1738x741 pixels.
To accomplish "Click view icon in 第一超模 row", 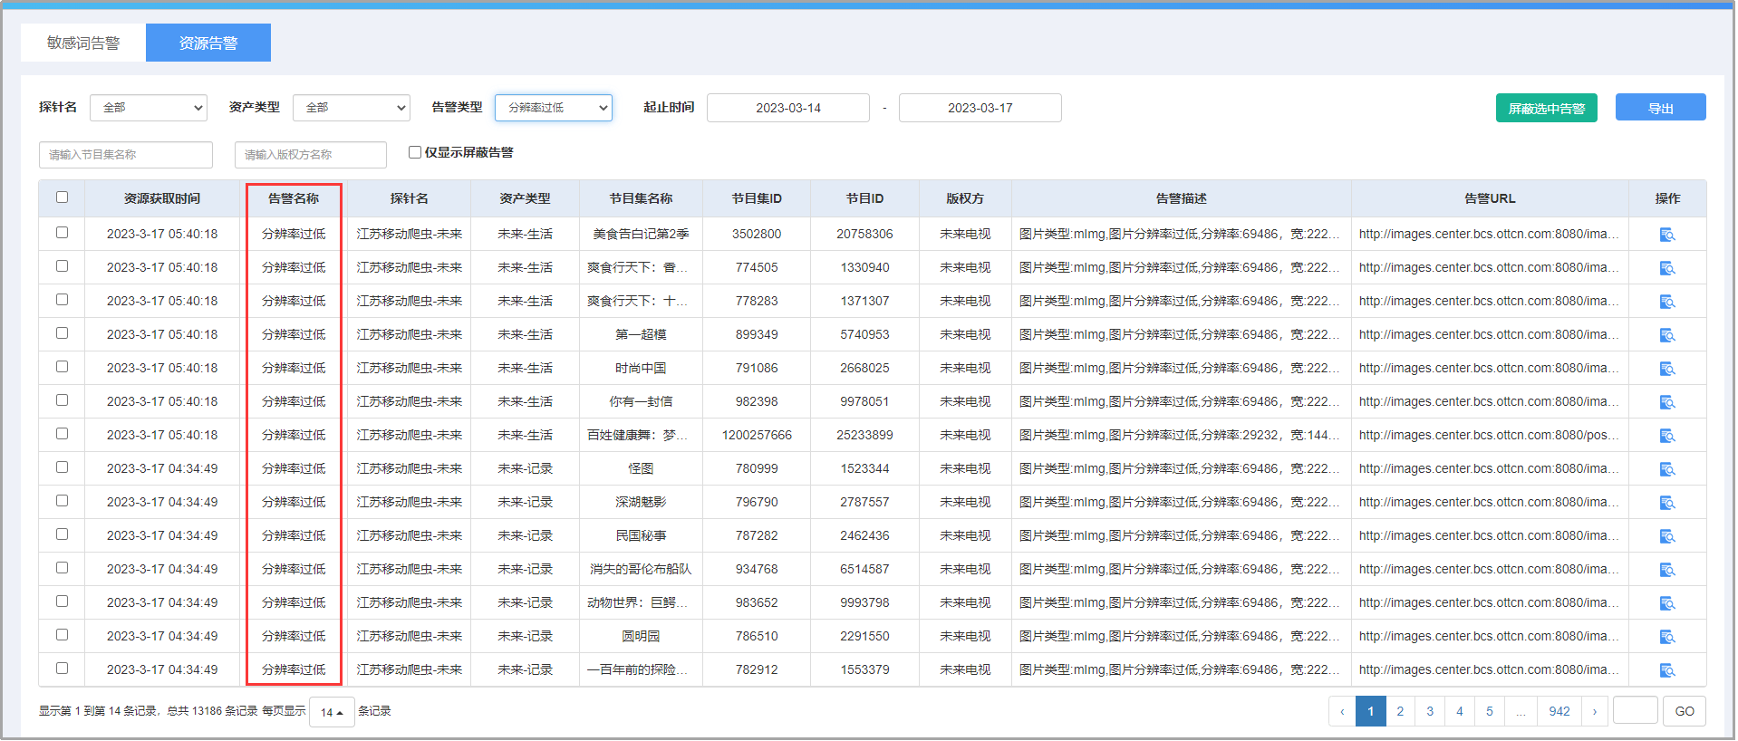I will click(1666, 335).
